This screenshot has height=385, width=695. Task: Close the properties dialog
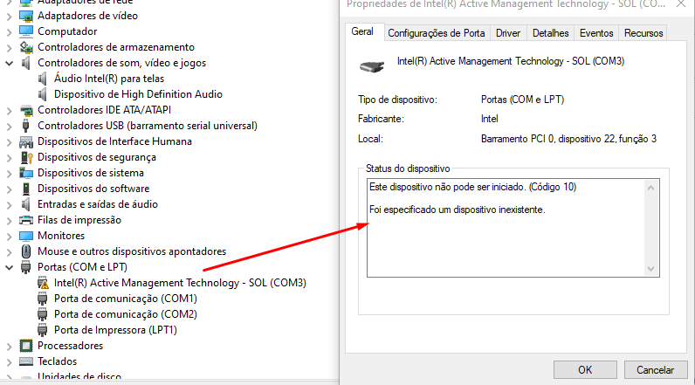pyautogui.click(x=681, y=4)
